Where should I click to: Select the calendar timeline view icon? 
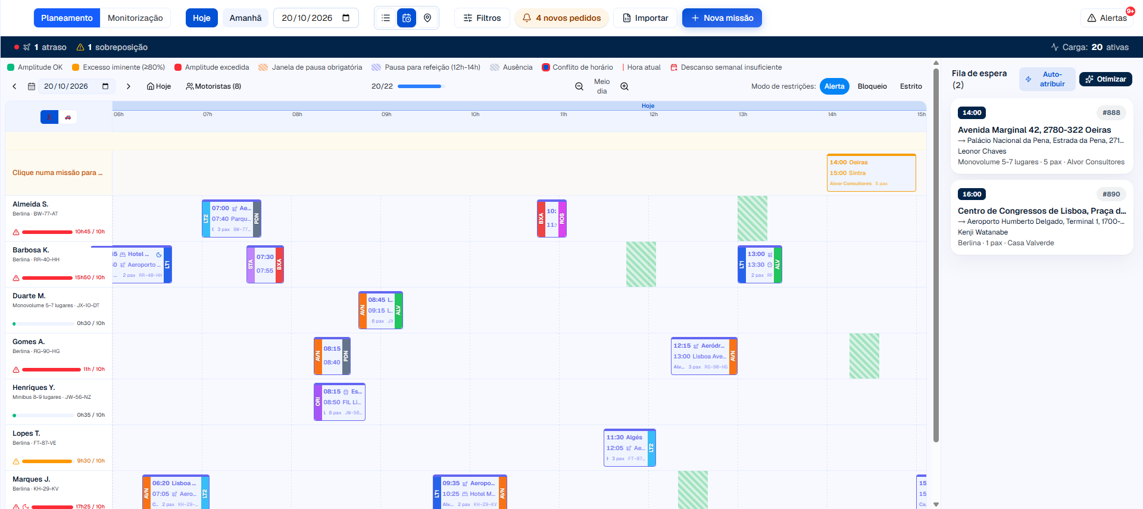(407, 18)
